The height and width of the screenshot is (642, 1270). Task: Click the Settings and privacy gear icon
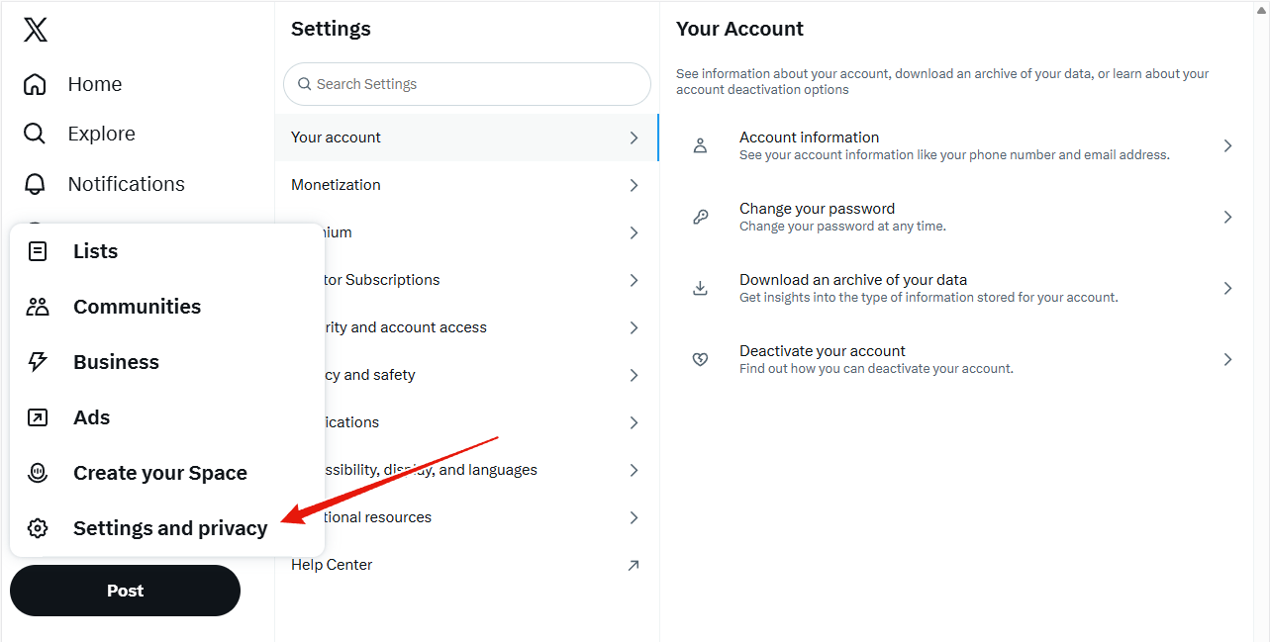coord(38,528)
